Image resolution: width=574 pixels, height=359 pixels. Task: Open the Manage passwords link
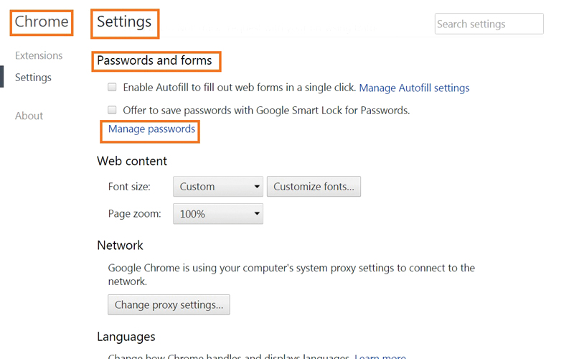(151, 129)
